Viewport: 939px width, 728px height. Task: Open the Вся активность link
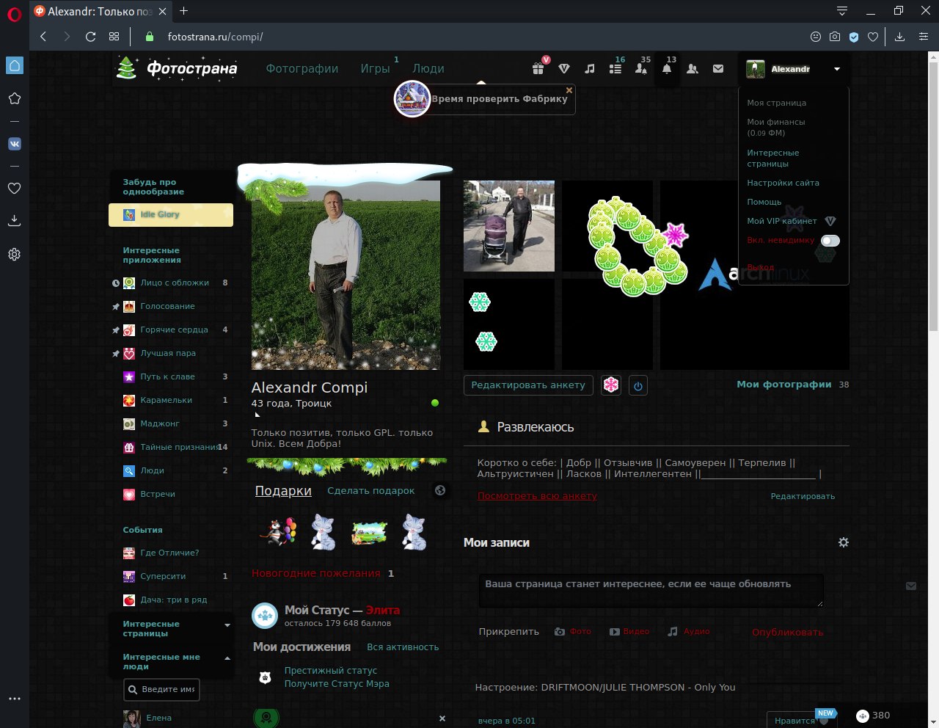403,647
